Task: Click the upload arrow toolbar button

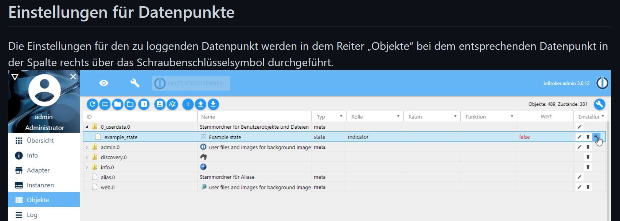Action: pos(200,104)
